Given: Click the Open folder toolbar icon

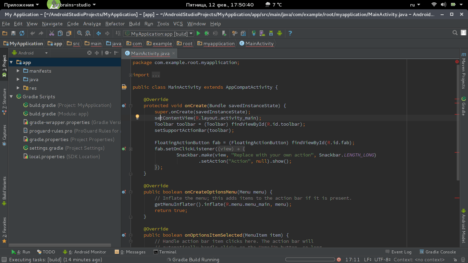Looking at the screenshot, I should (5, 33).
